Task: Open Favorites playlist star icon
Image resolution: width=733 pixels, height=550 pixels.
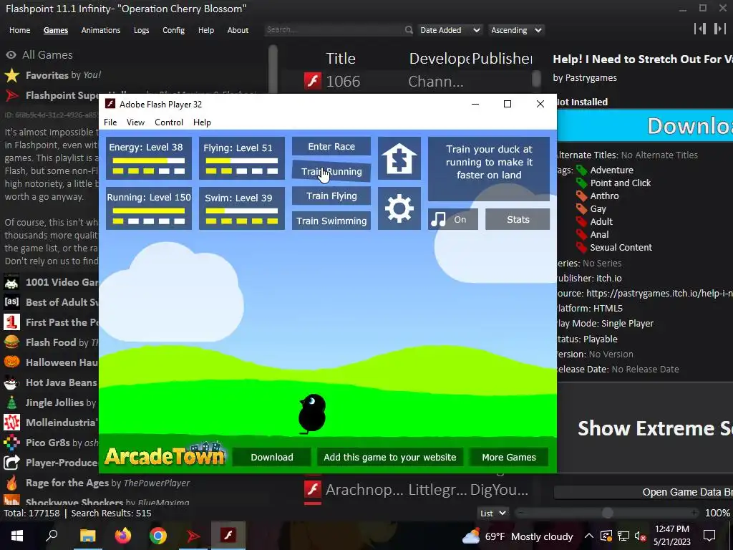Action: [11, 74]
